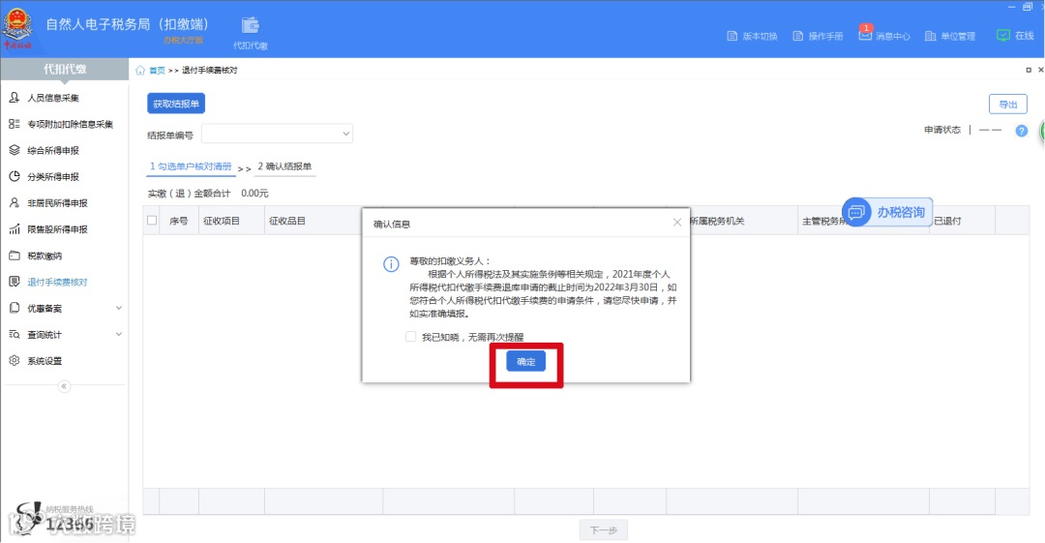This screenshot has width=1045, height=543.
Task: Open 单位管理 in header
Action: coord(950,36)
